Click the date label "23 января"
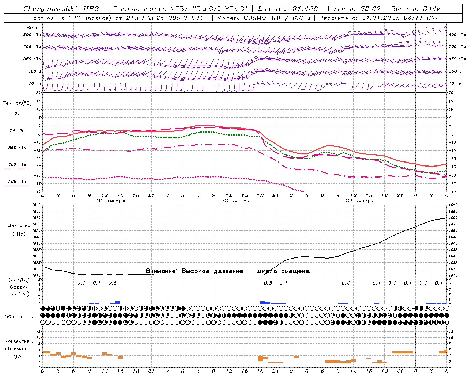 [360, 201]
